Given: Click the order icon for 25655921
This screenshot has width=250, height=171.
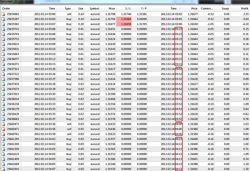Looking at the screenshot, I should pyautogui.click(x=3, y=49).
